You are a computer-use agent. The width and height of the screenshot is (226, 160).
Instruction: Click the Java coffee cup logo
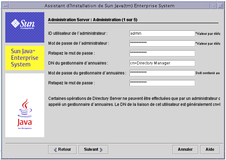[x=25, y=114]
